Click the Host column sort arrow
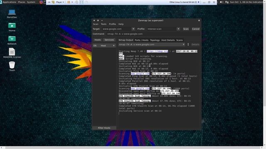The height and width of the screenshot is (149, 266). (x=113, y=46)
